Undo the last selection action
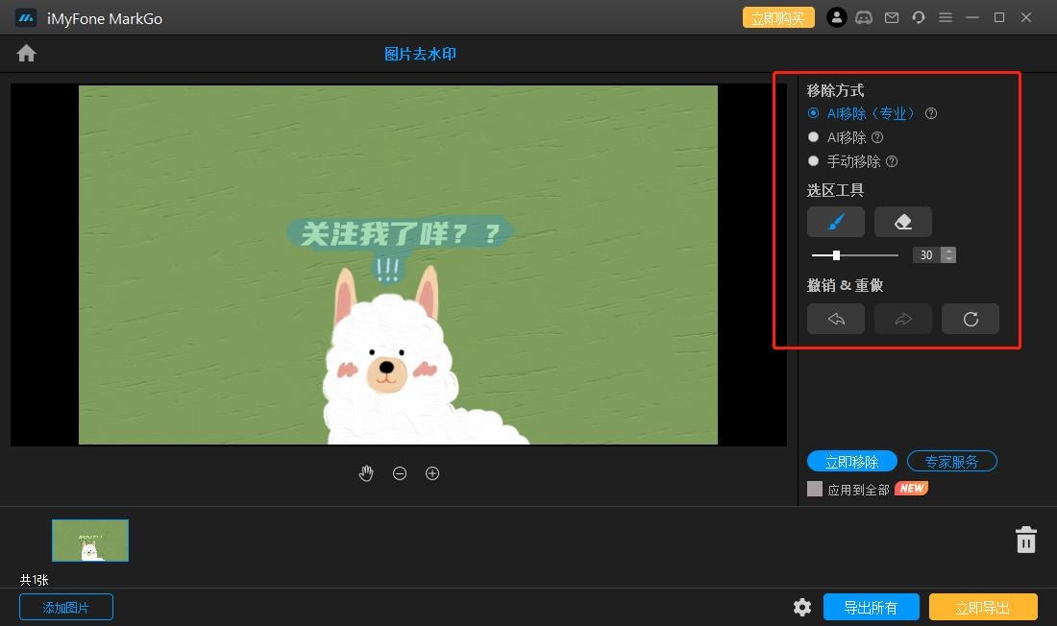The height and width of the screenshot is (626, 1057). tap(836, 319)
